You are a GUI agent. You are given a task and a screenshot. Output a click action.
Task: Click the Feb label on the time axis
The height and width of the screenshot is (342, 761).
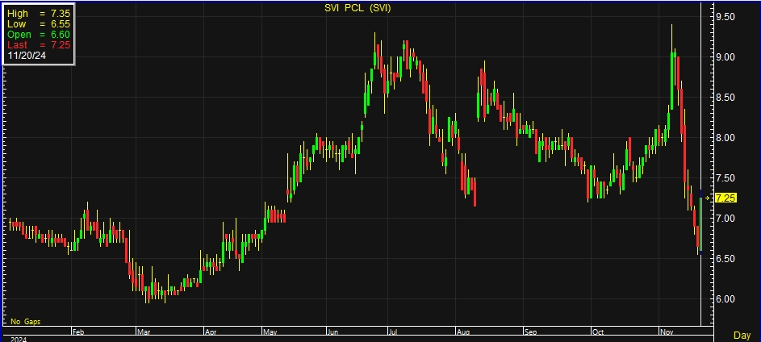[78, 332]
